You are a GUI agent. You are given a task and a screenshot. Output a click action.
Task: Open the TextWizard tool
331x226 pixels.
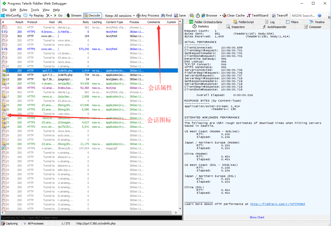click(x=258, y=15)
